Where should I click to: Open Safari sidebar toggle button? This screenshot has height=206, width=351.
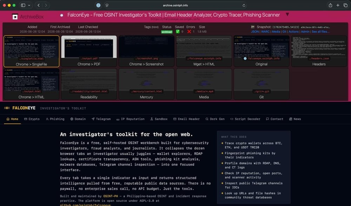(23, 5)
